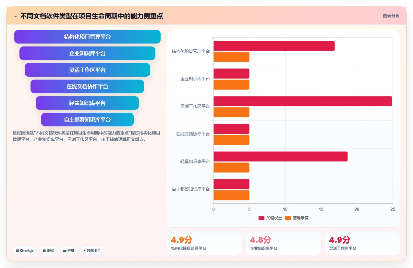Click the red 关键权重 bar for 灵活工作区平台

(x=303, y=101)
